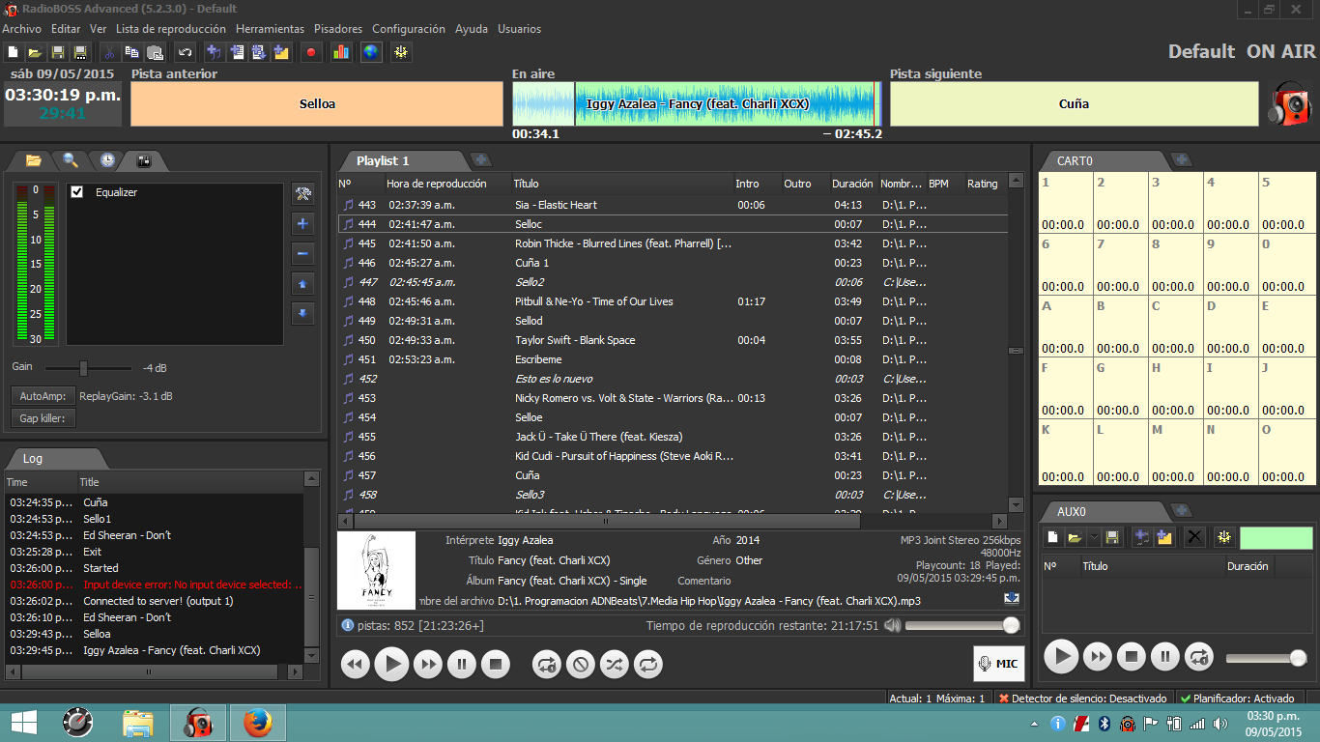Pause the main player

462,664
